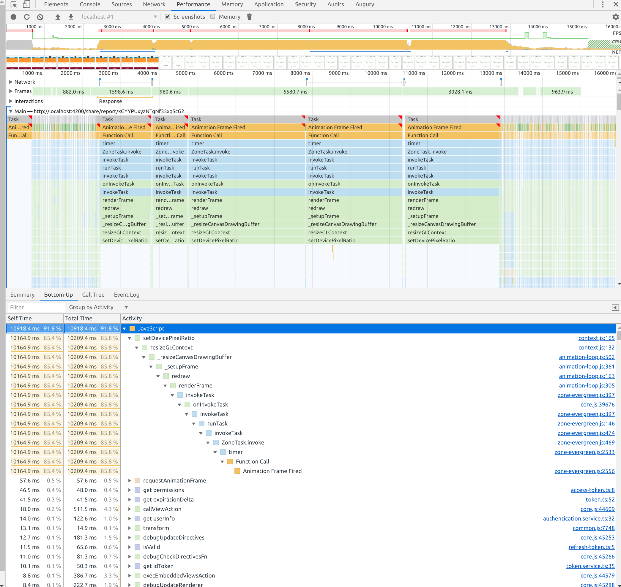The height and width of the screenshot is (587, 621).
Task: Expand the get permissions row
Action: tap(129, 490)
